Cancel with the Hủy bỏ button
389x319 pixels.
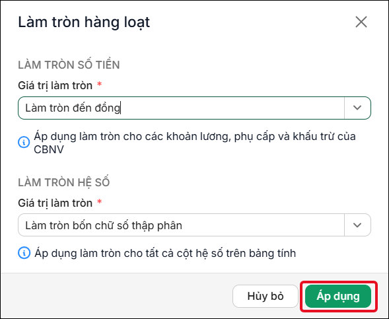tap(265, 296)
